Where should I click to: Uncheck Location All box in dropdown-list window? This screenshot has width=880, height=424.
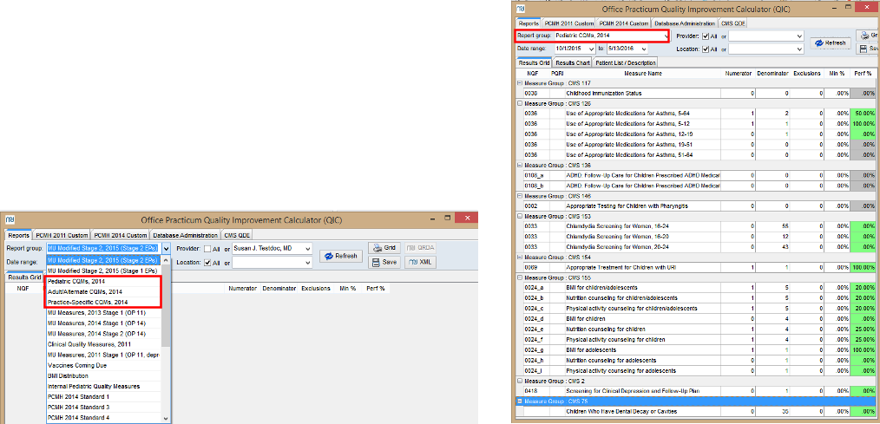pyautogui.click(x=207, y=263)
